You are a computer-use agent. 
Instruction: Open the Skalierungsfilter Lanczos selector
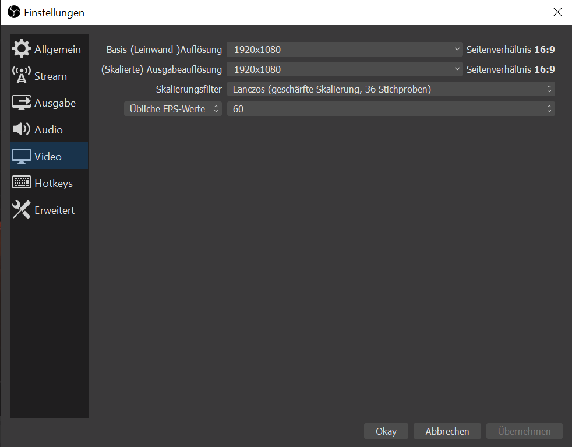391,89
